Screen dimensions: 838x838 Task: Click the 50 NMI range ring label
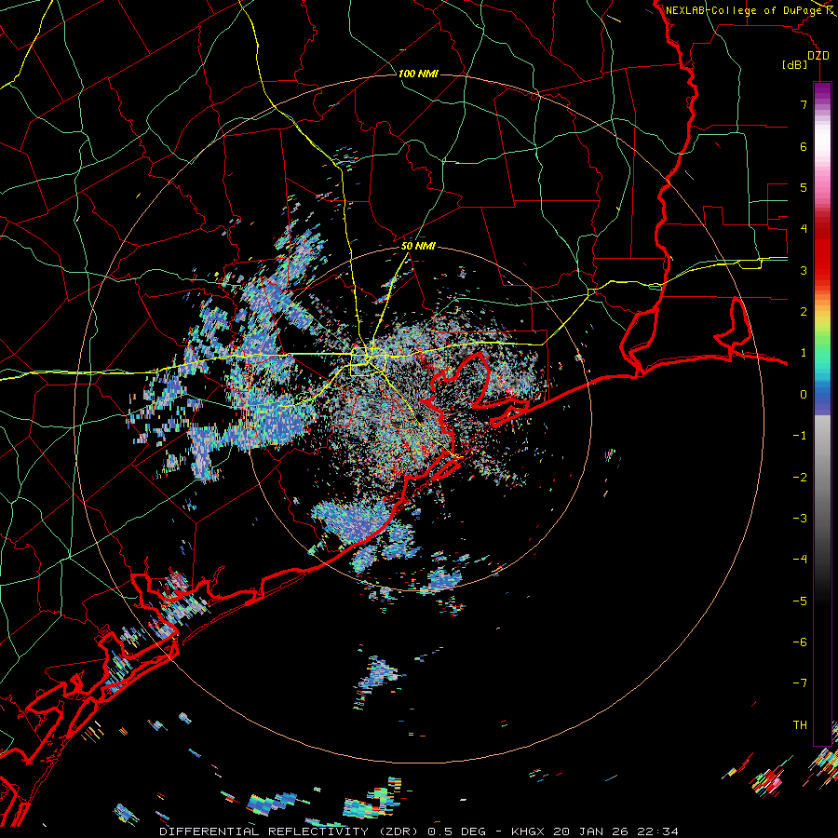tap(418, 247)
